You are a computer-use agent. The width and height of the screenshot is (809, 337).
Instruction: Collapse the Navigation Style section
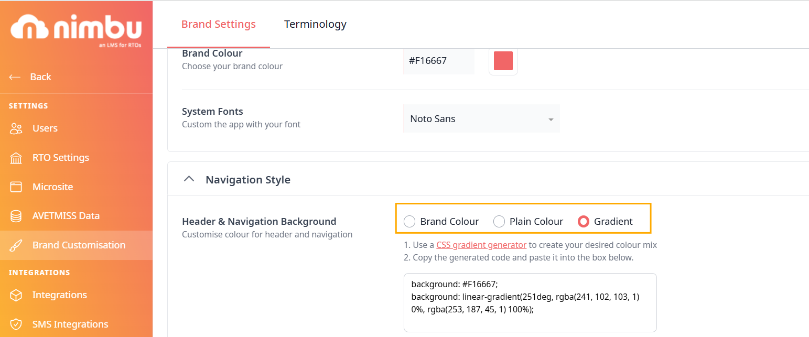pyautogui.click(x=188, y=180)
